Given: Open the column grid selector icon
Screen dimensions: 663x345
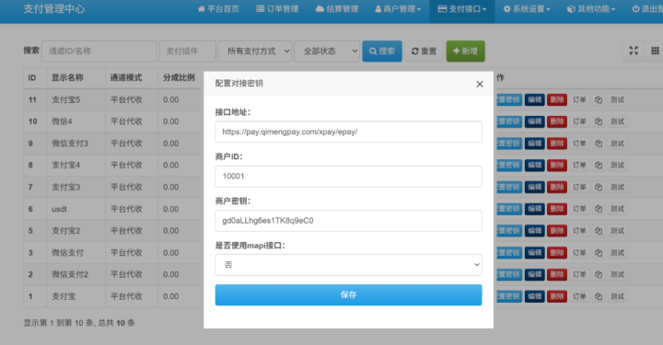Looking at the screenshot, I should 655,51.
